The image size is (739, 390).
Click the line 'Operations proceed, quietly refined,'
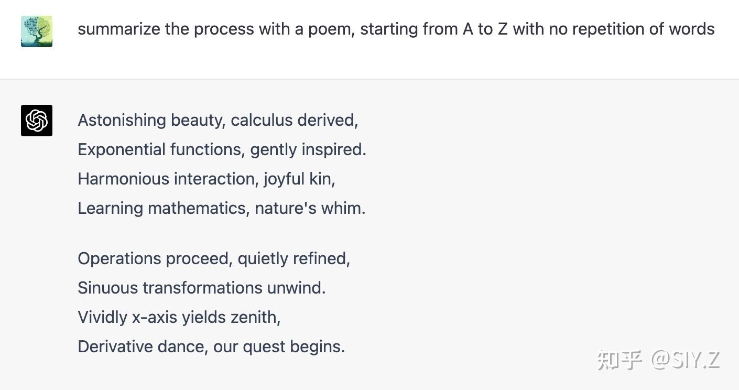(214, 259)
